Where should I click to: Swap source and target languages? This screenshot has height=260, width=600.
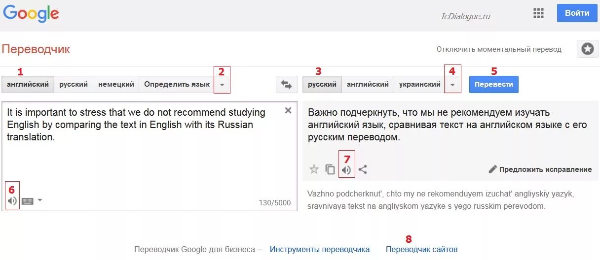coord(287,84)
